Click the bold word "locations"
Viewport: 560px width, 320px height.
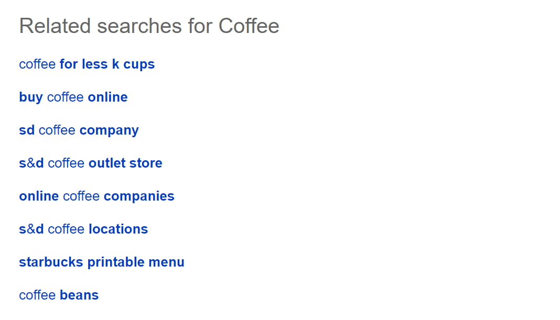click(118, 229)
